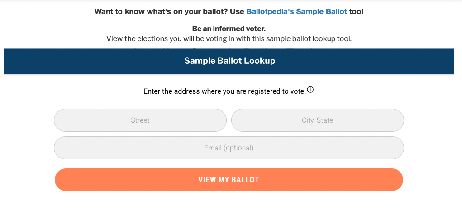Click the Street address input field

140,120
